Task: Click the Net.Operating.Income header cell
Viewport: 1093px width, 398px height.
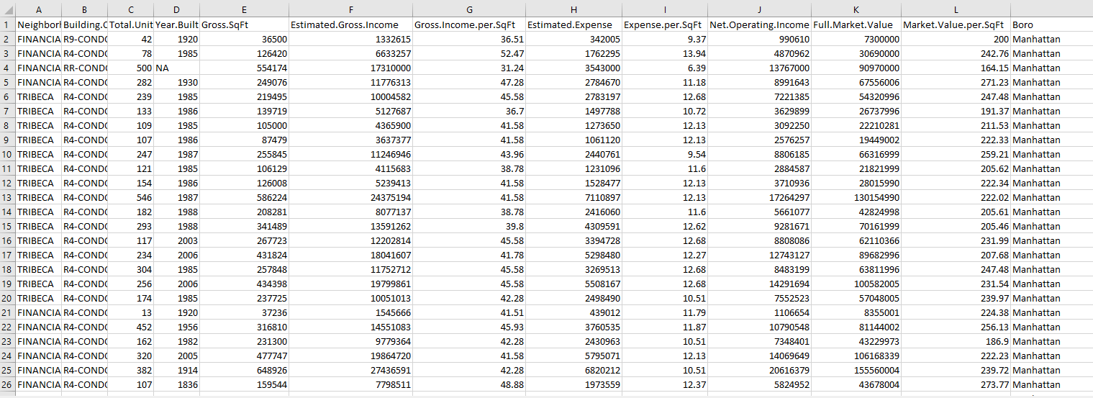Action: click(759, 24)
